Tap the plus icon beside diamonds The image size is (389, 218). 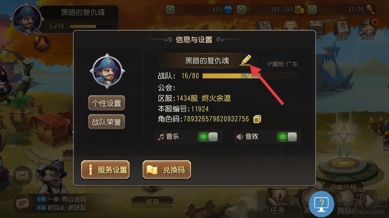170,10
